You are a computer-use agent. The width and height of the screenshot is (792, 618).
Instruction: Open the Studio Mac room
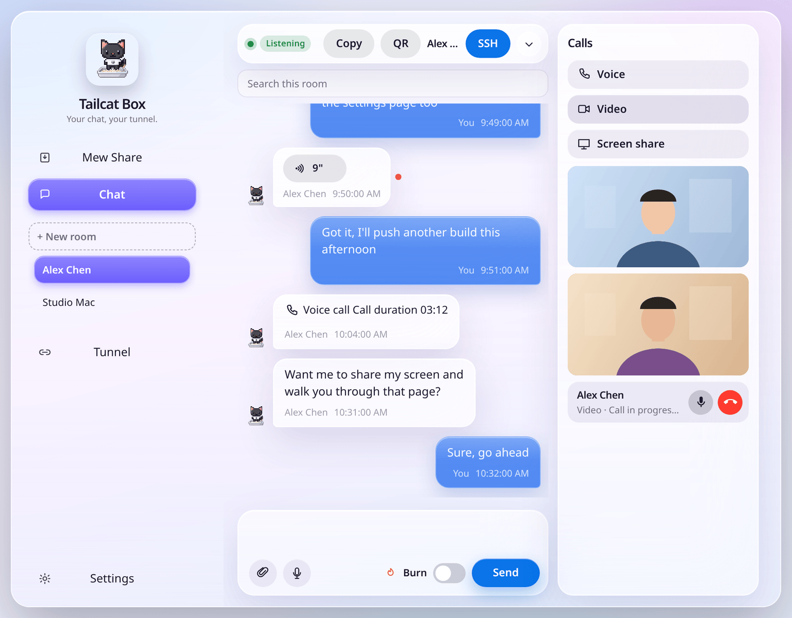tap(112, 302)
